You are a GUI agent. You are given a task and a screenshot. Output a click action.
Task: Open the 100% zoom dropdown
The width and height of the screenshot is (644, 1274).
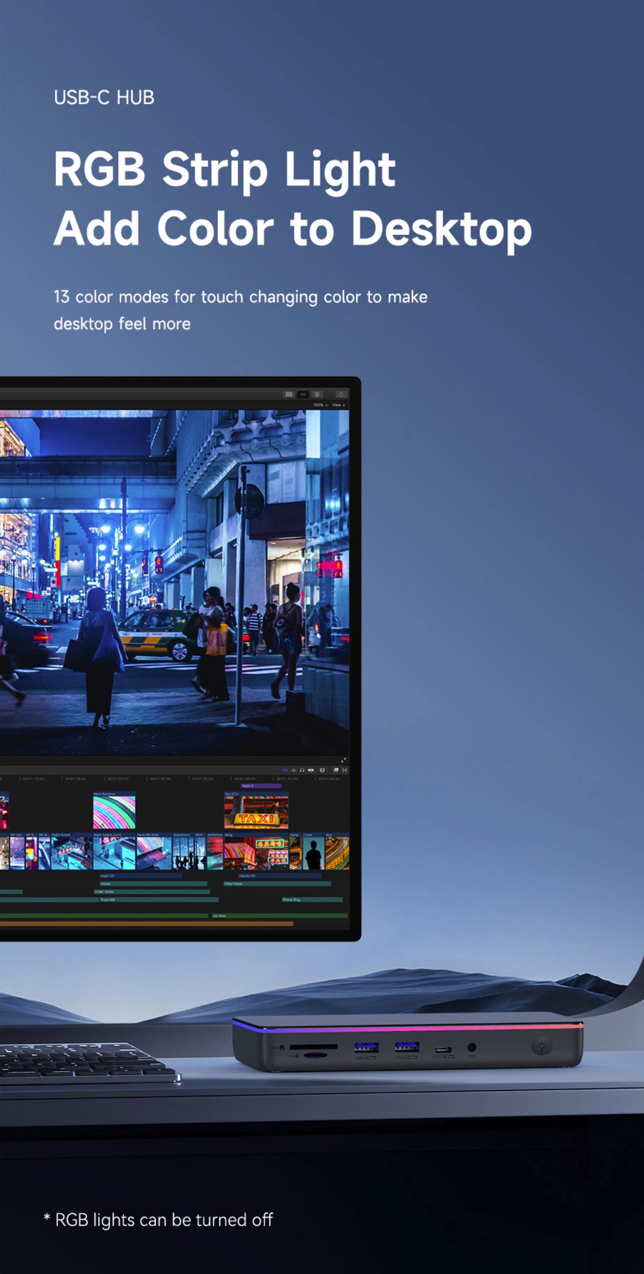tap(320, 405)
